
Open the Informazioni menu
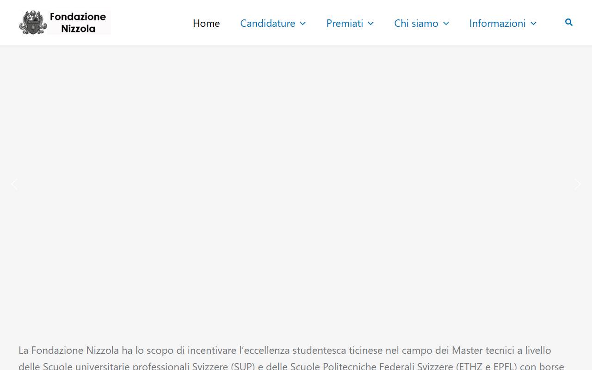[x=498, y=23]
